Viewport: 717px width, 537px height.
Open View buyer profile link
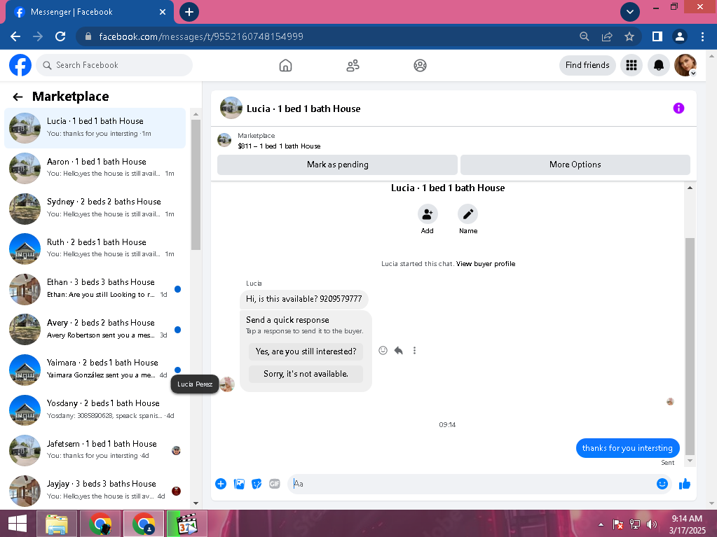click(x=486, y=263)
